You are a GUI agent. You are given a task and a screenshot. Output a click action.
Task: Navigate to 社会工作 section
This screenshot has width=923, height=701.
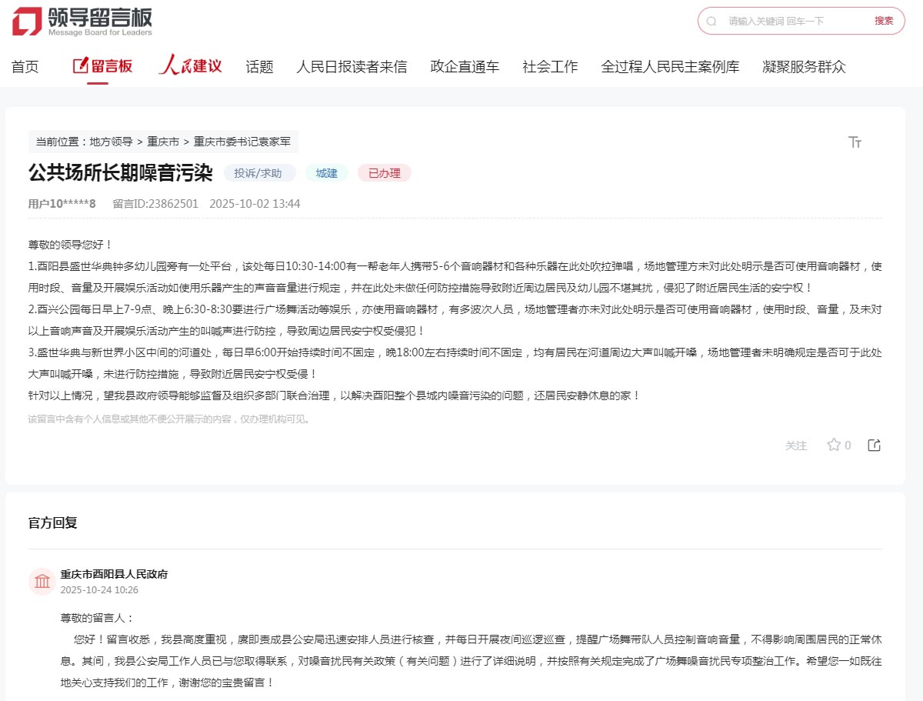[x=550, y=67]
